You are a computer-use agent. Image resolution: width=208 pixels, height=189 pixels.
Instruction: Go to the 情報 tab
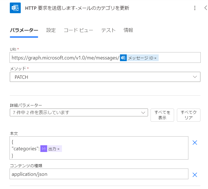(x=128, y=30)
